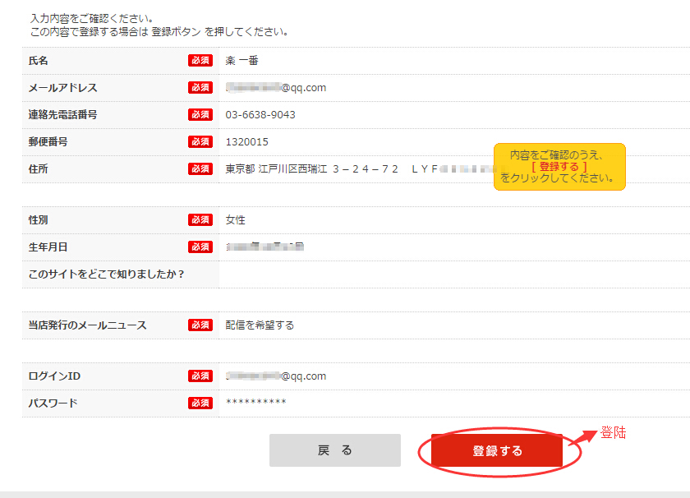Click the red 登録する button
Image resolution: width=690 pixels, height=498 pixels.
coord(497,451)
